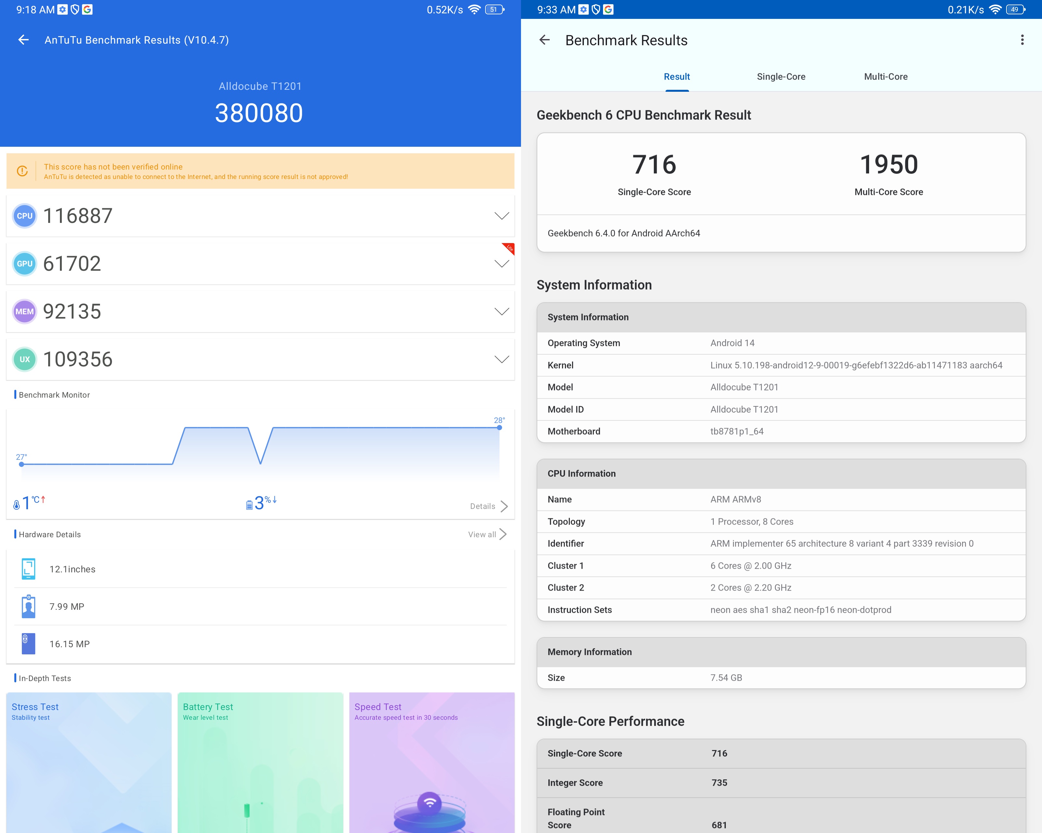Viewport: 1042px width, 833px height.
Task: Tap the WiFi icon in AnTuTu status bar
Action: 474,10
